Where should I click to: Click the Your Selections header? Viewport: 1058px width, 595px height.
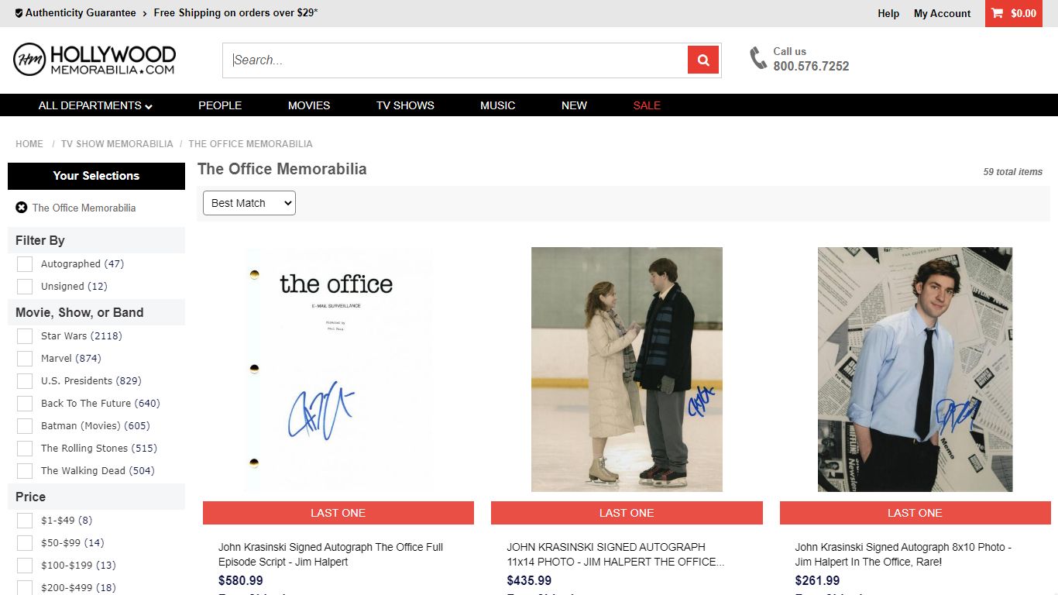tap(96, 176)
